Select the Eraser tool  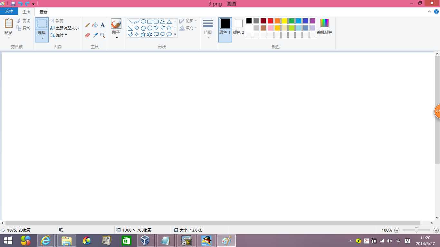(x=87, y=35)
